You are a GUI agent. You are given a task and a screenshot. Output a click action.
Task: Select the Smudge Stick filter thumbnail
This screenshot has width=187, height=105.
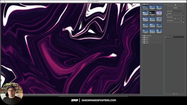159,25
